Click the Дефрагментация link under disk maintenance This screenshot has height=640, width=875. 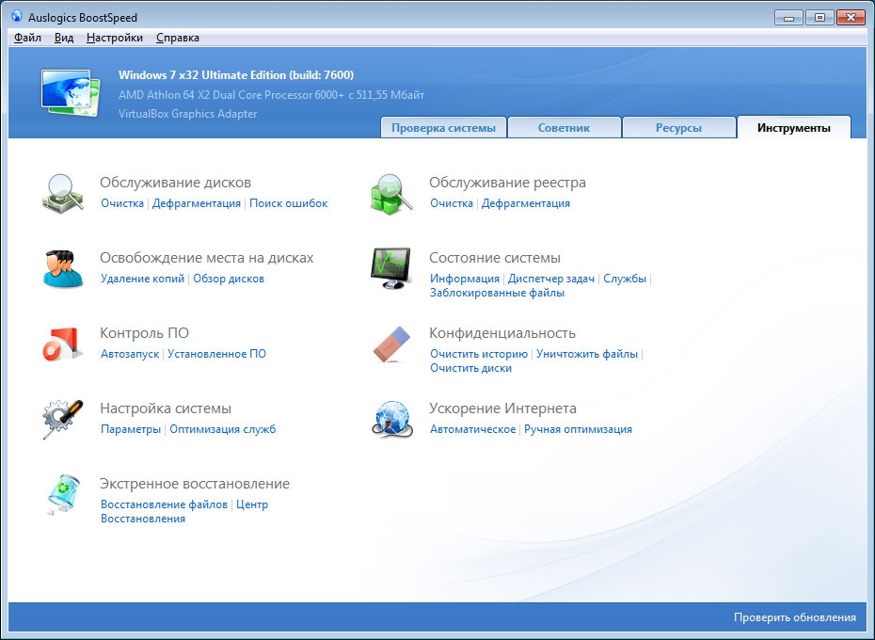point(197,203)
